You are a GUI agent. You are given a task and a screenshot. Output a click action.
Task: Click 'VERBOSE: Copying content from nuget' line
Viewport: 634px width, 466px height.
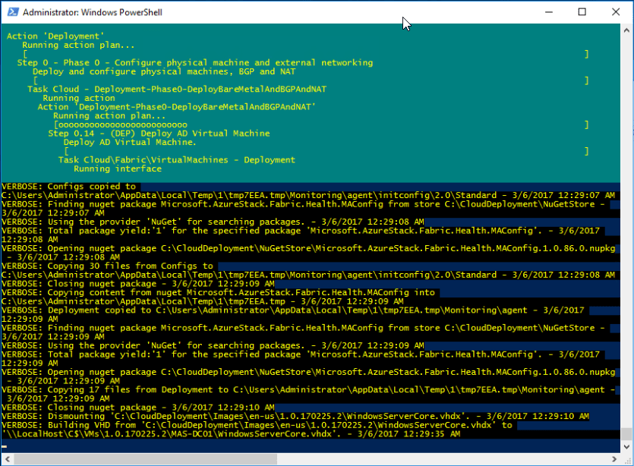[219, 292]
